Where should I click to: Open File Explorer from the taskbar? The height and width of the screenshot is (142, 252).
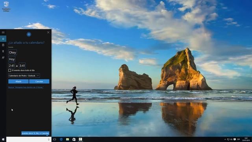67,139
